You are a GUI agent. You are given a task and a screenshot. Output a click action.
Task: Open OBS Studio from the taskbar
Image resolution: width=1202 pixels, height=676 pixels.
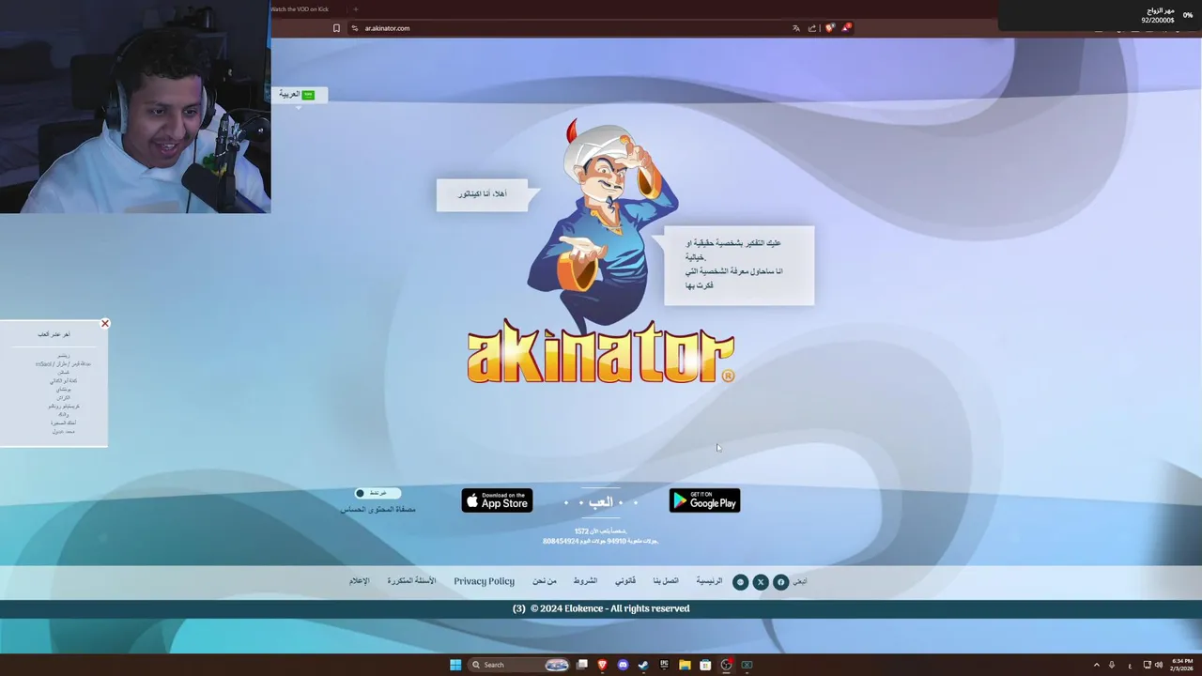pyautogui.click(x=726, y=665)
